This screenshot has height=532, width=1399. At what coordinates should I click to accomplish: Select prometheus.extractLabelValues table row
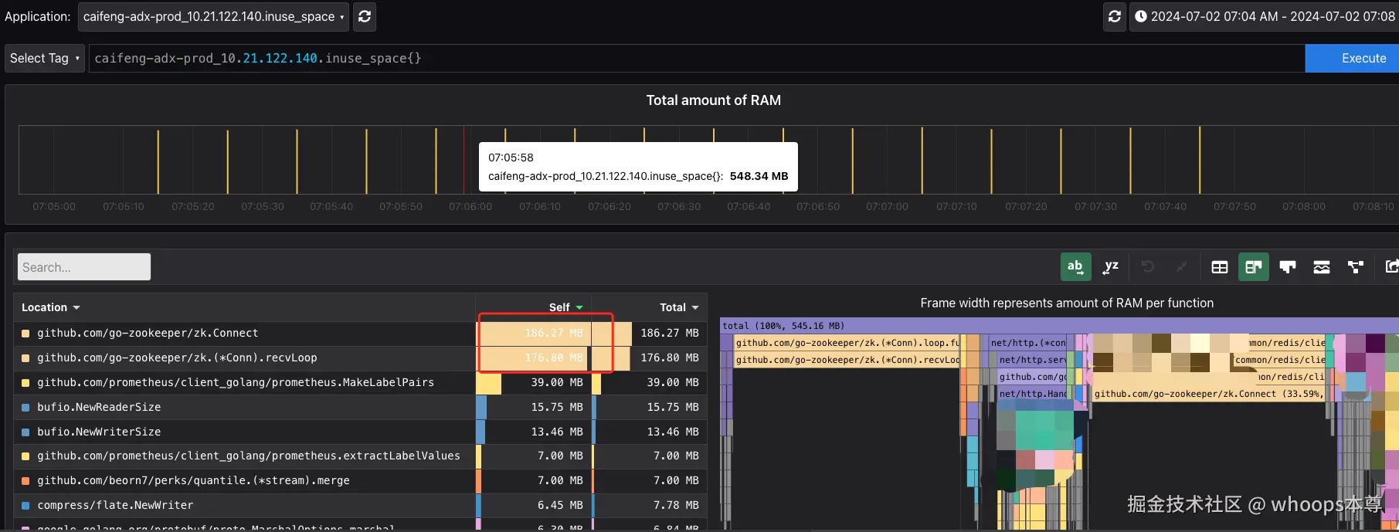pyautogui.click(x=360, y=456)
